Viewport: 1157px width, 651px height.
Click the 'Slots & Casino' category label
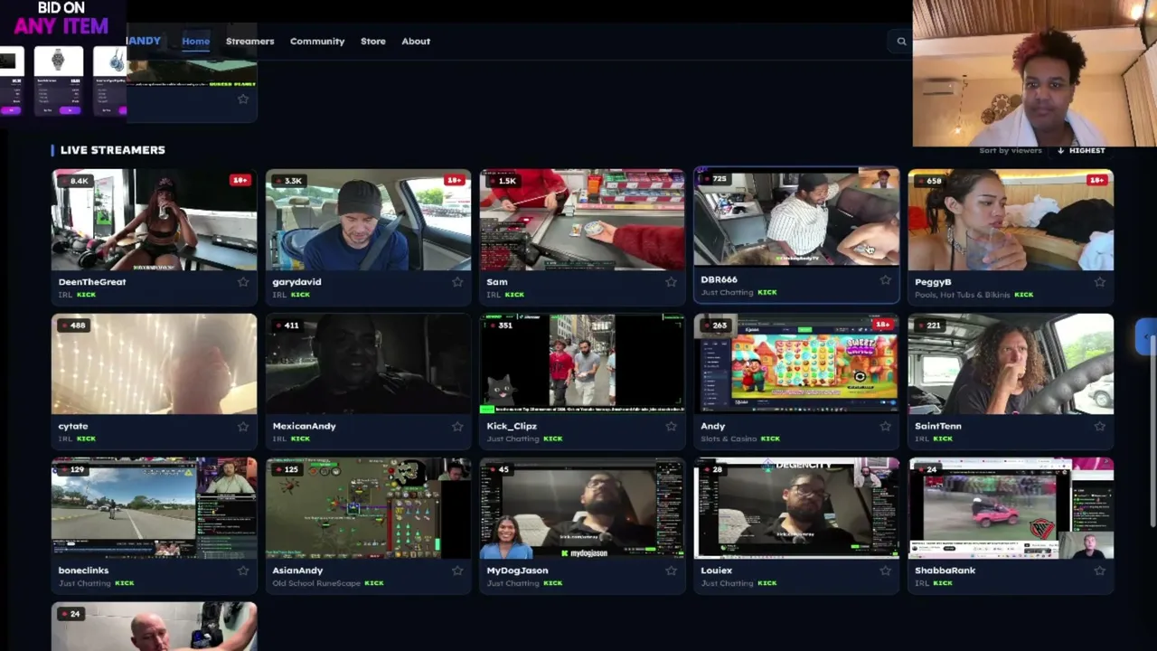click(728, 439)
